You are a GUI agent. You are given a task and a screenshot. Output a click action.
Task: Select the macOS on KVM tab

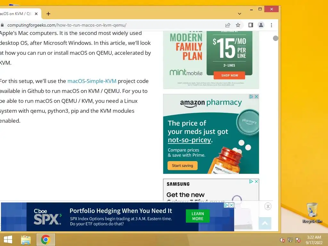[x=18, y=14]
